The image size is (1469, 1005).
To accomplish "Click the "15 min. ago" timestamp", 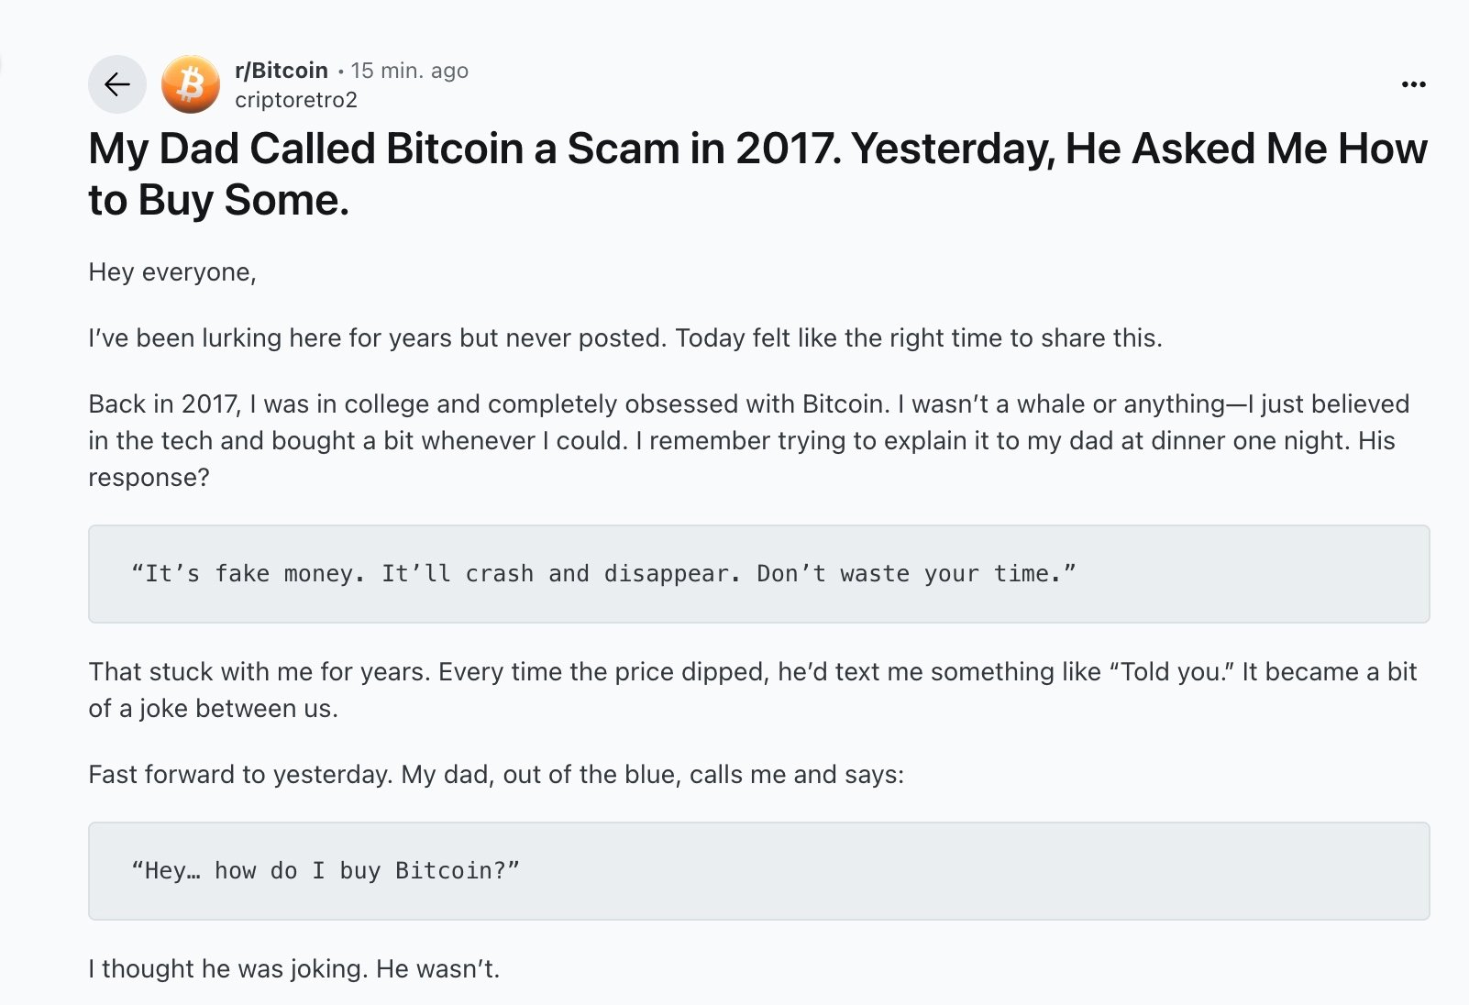I will (x=409, y=71).
